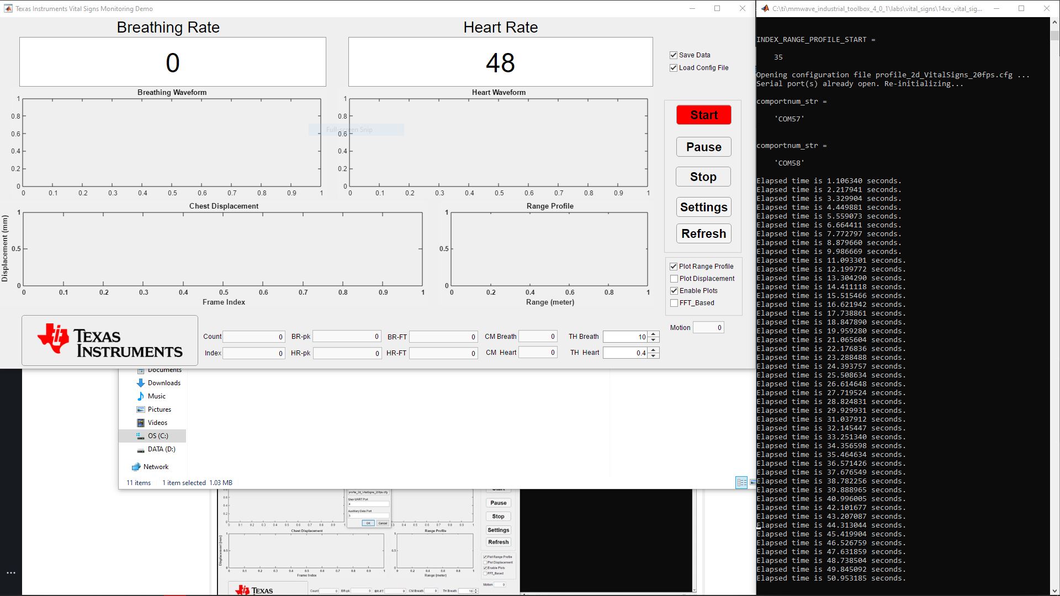Increment TH Breath using the up stepper arrow
The image size is (1060, 596).
653,333
